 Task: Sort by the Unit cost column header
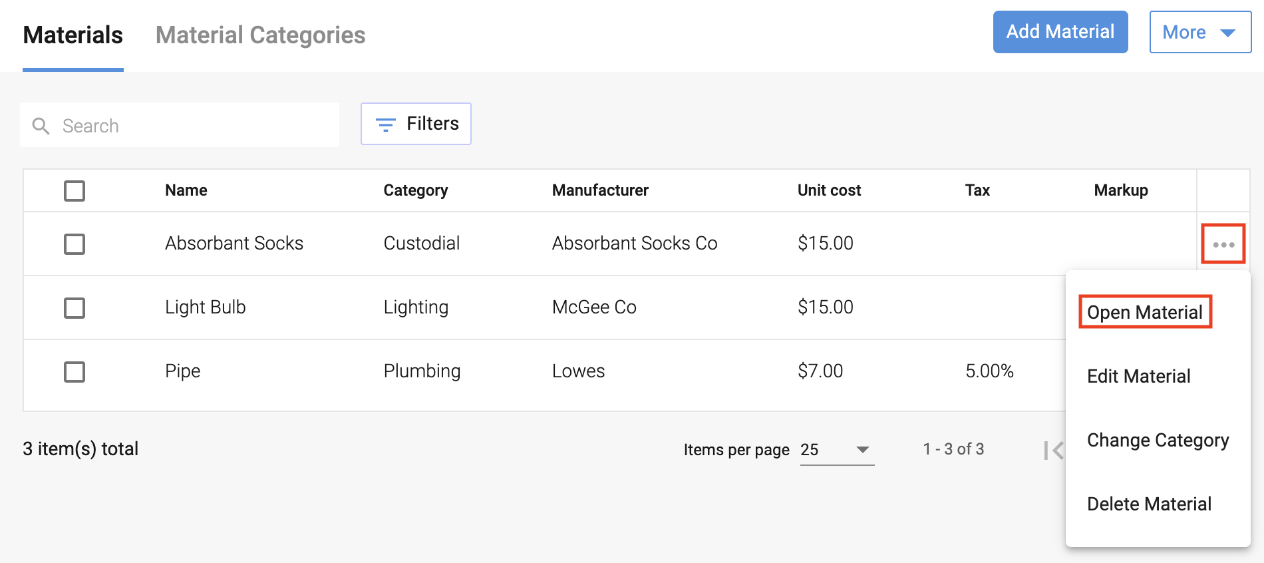pos(829,190)
